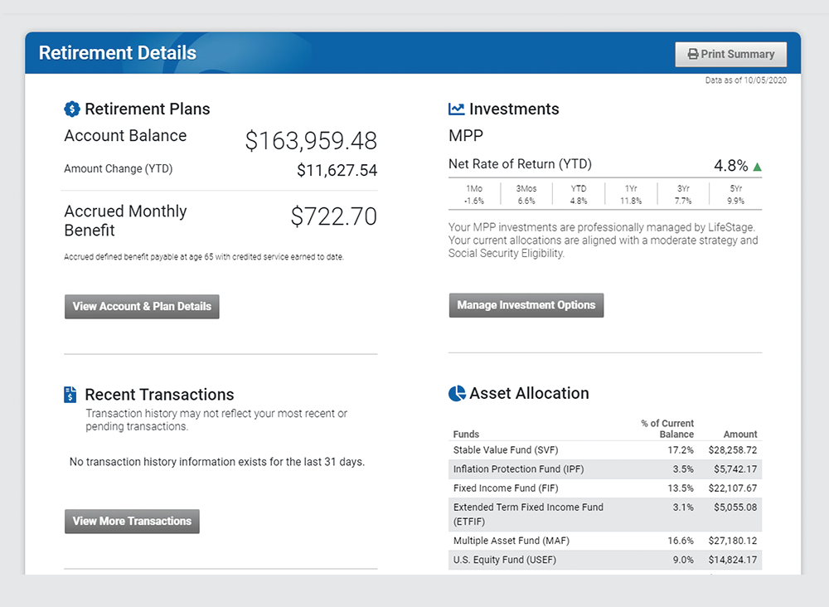Click the 9.0% balance share for USEF
Viewport: 829px width, 607px height.
pos(683,560)
